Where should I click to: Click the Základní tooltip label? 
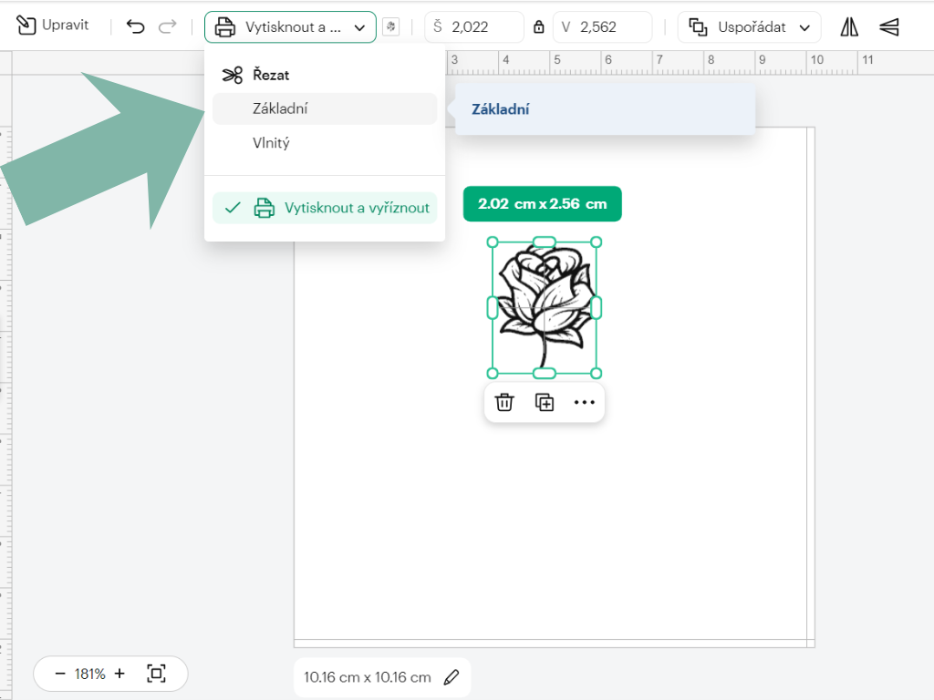tap(501, 109)
